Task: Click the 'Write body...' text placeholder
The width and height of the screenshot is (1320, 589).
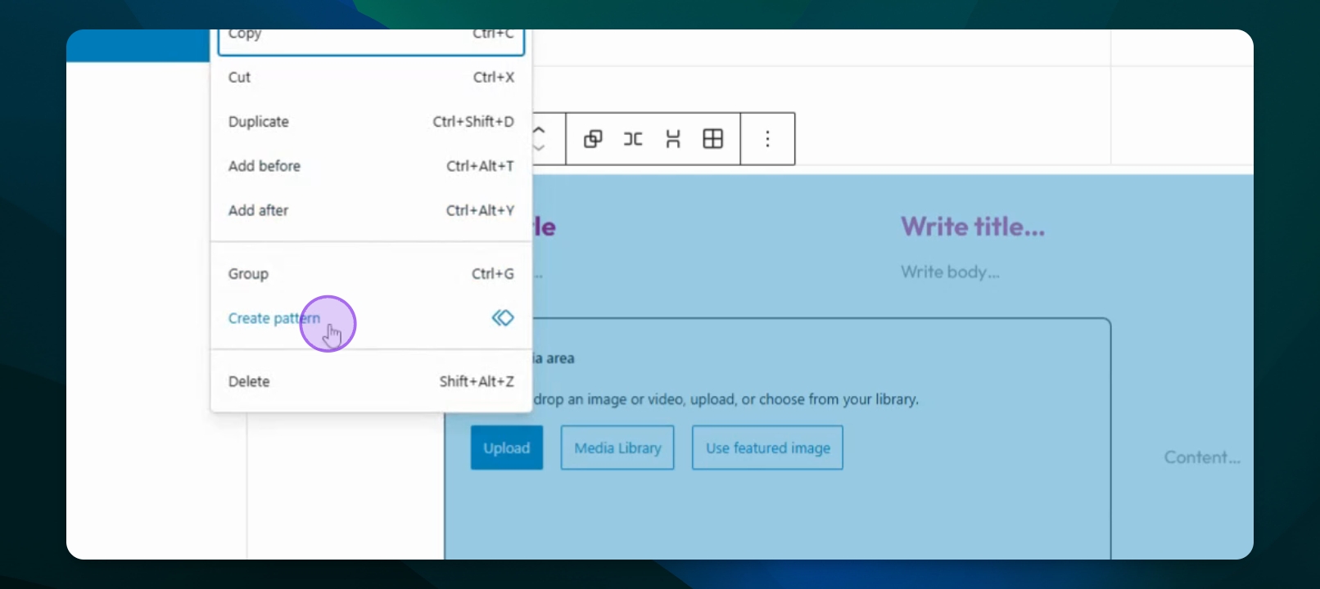Action: click(x=950, y=272)
